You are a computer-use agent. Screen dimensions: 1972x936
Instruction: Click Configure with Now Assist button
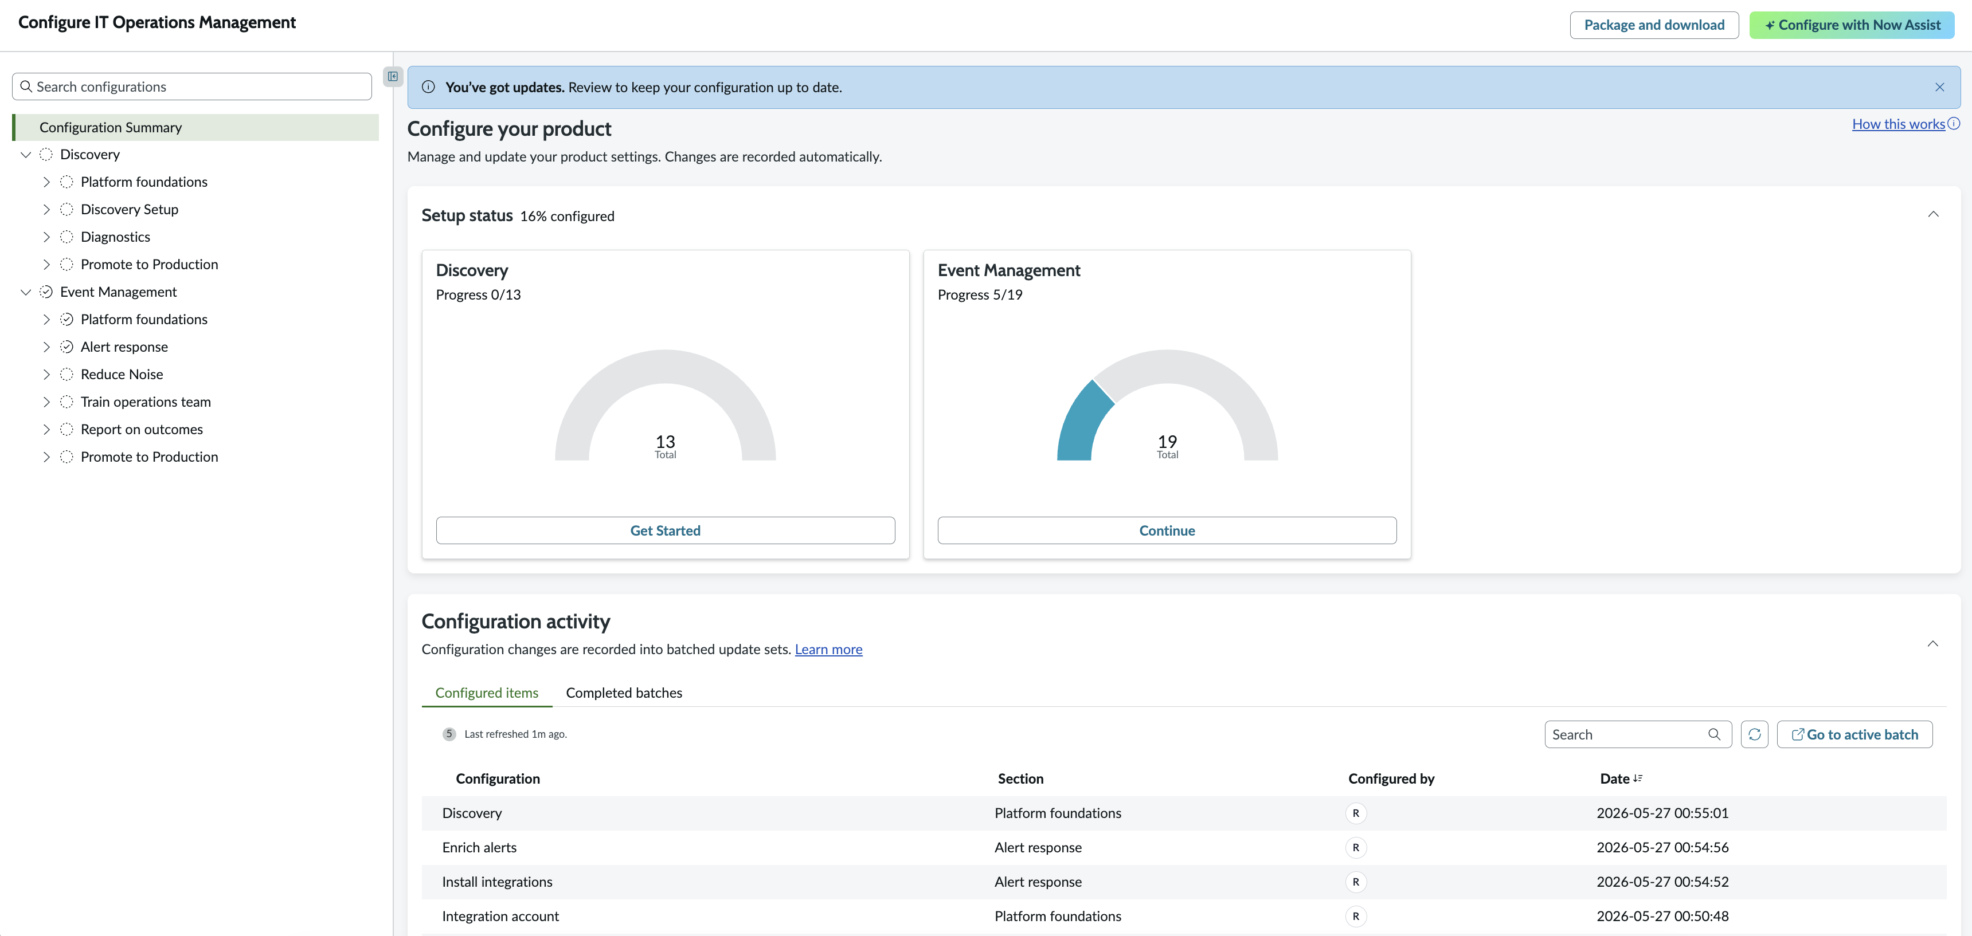click(1851, 25)
